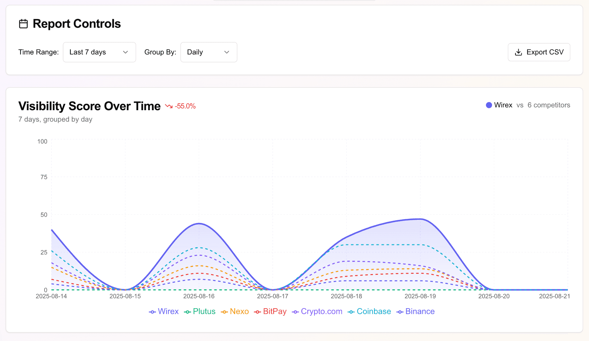Toggle Nexo series in chart legend
The width and height of the screenshot is (589, 341).
tap(235, 311)
